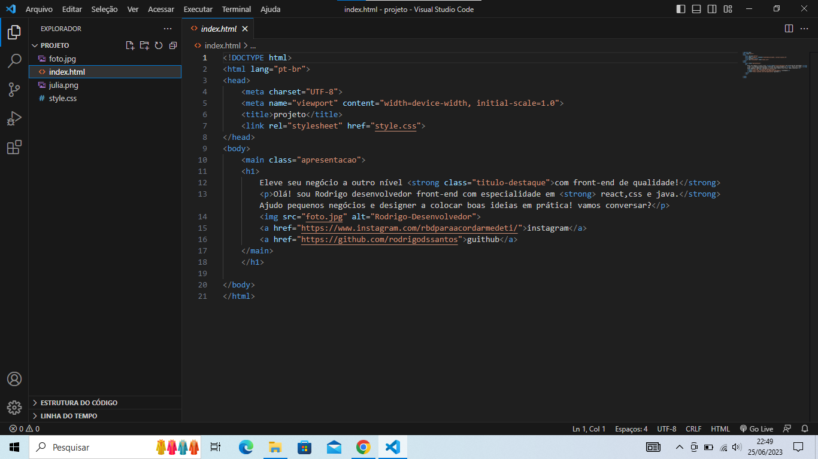This screenshot has height=459, width=818.
Task: Open Arquivo menu
Action: click(x=39, y=9)
